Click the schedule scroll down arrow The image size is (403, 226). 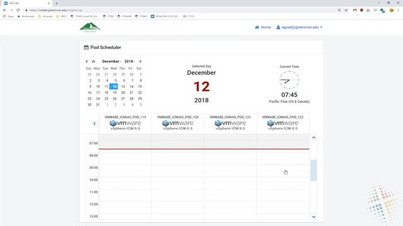coord(314,217)
